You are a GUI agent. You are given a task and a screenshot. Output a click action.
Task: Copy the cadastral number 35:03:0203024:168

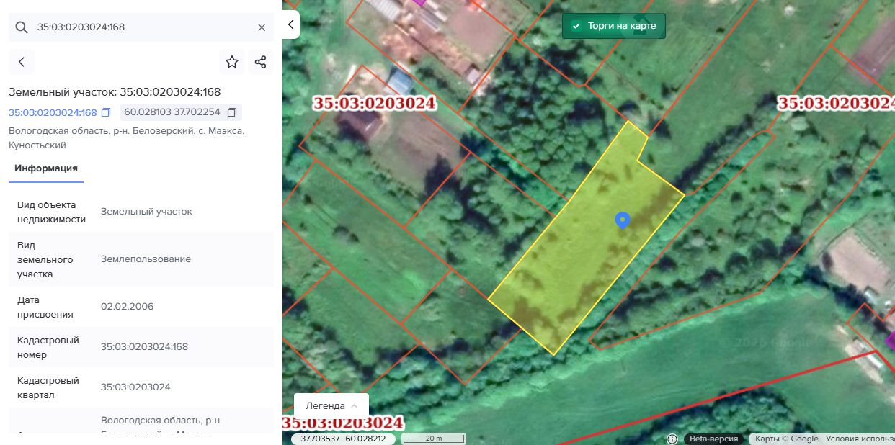pyautogui.click(x=106, y=112)
